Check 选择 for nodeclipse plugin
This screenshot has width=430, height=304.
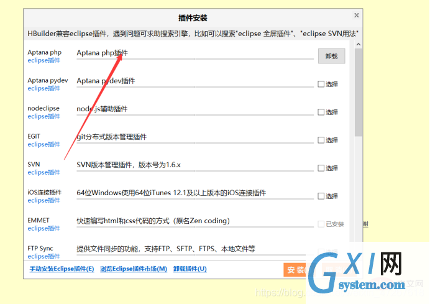point(321,112)
